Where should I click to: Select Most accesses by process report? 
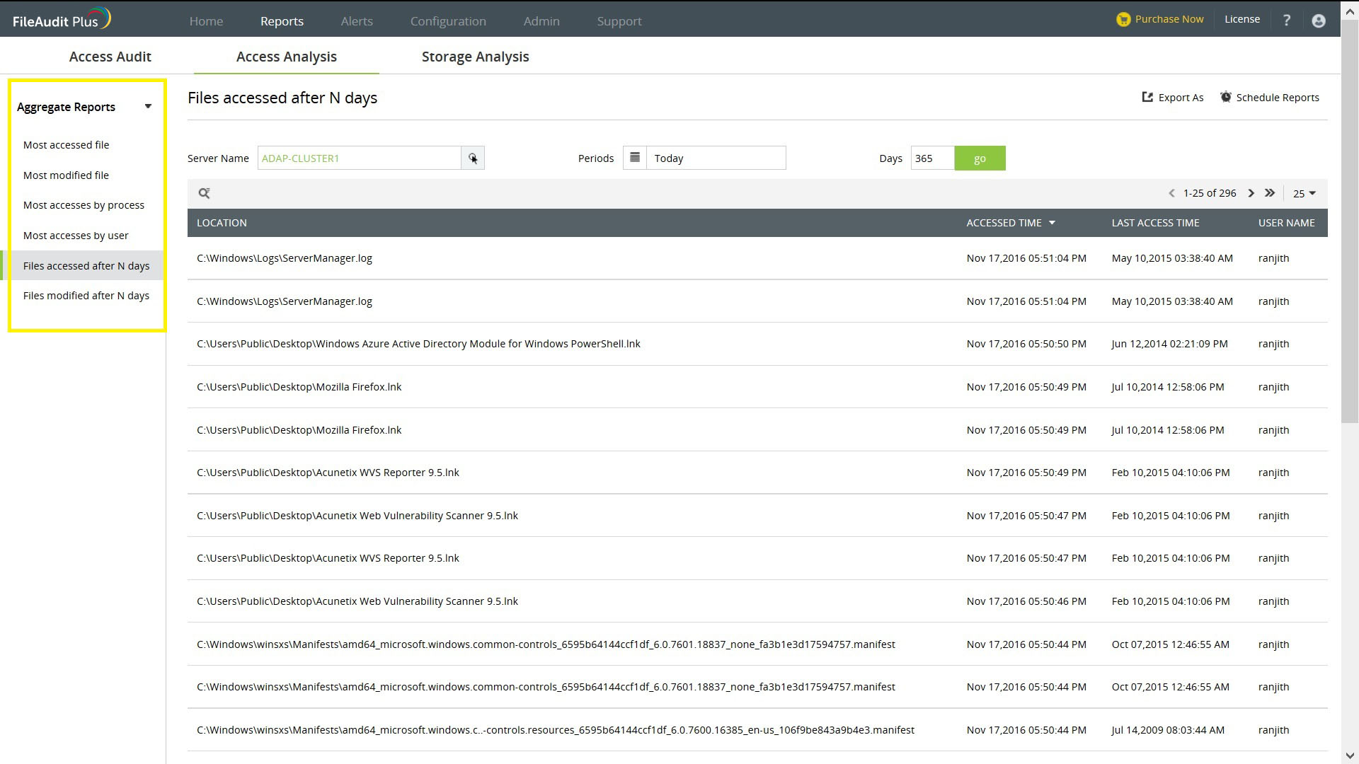coord(84,205)
